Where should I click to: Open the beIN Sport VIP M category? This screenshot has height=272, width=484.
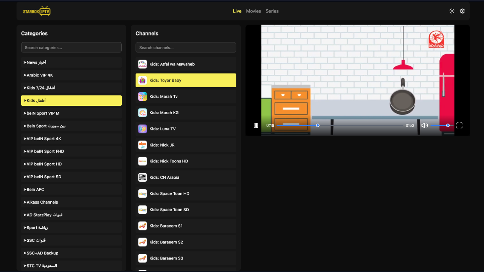(x=71, y=113)
